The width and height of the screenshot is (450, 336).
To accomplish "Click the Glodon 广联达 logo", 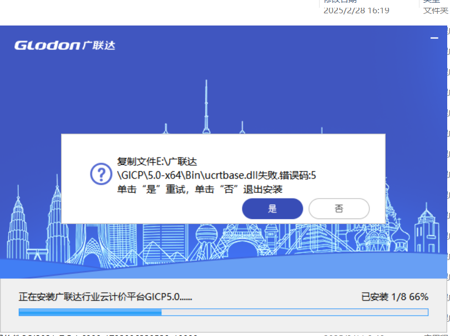I will pos(65,45).
